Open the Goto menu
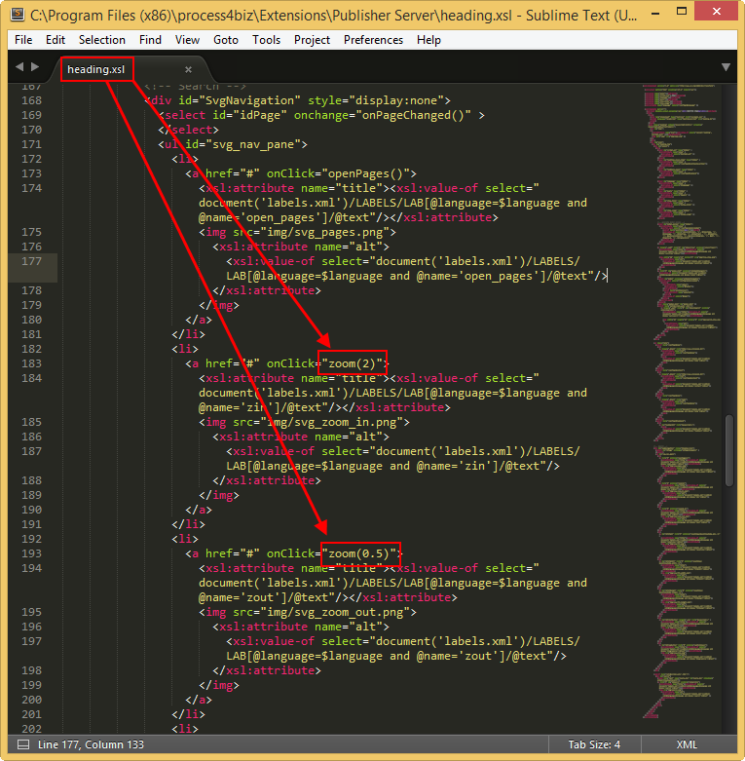 (226, 40)
